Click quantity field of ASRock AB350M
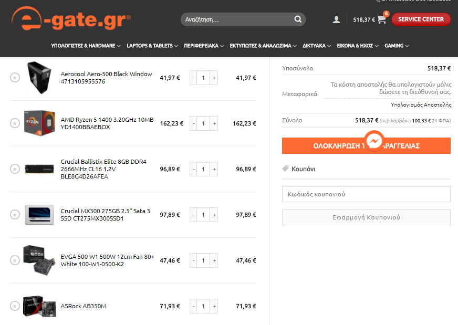This screenshot has height=325, width=458. 203,306
